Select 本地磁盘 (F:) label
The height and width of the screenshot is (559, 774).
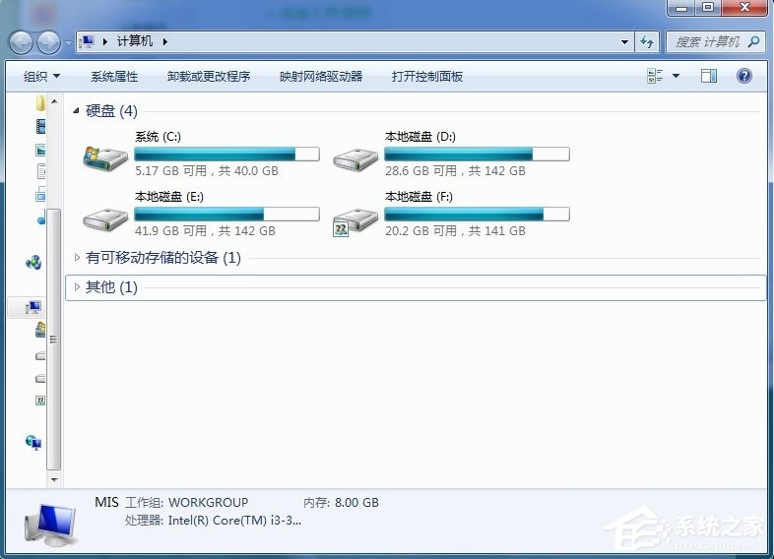click(x=419, y=197)
